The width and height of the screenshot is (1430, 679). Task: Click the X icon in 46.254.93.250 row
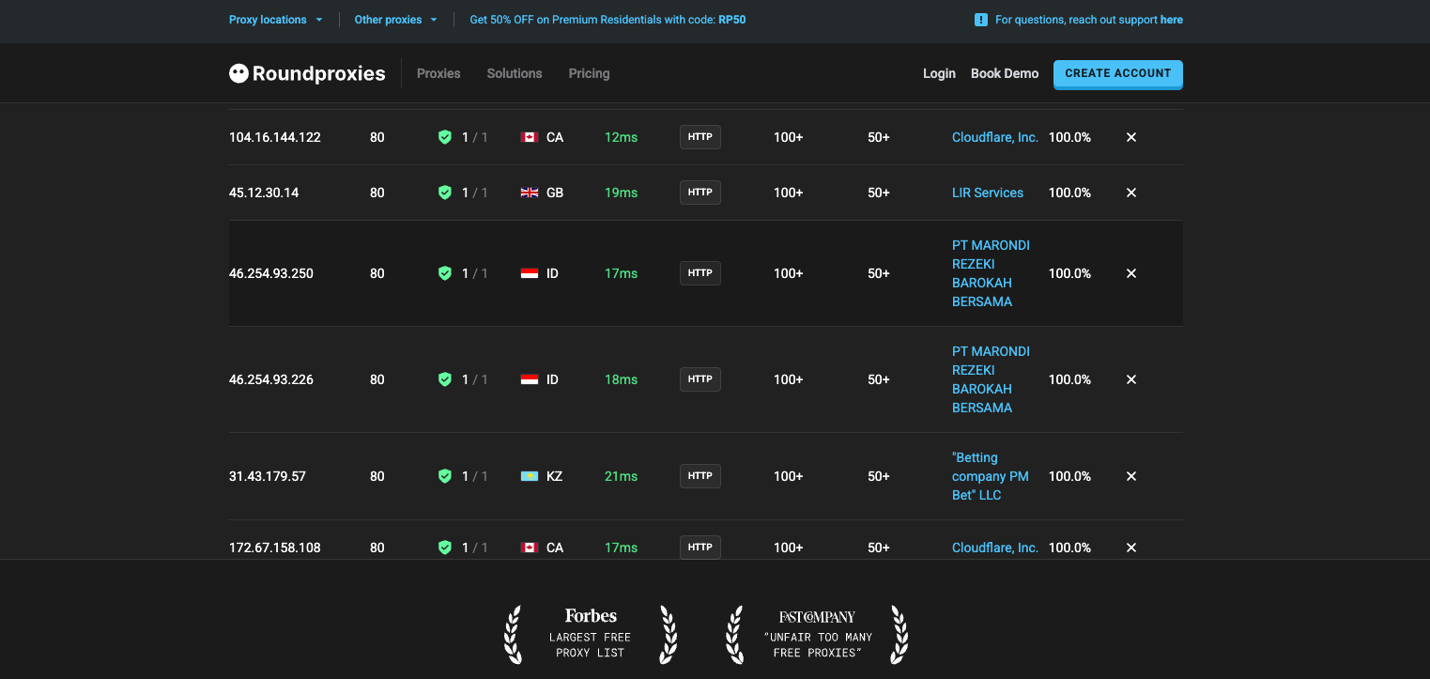point(1131,273)
